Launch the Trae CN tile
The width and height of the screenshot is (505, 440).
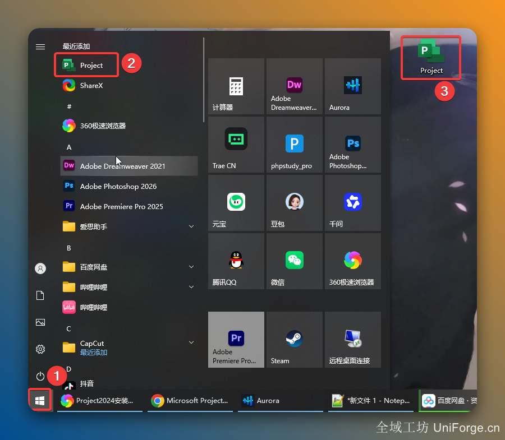pos(236,145)
